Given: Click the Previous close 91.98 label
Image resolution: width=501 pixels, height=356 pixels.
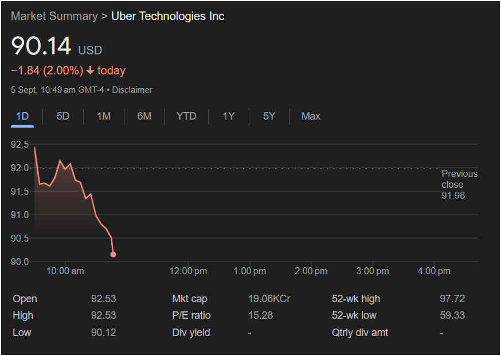Looking at the screenshot, I should click(x=459, y=184).
